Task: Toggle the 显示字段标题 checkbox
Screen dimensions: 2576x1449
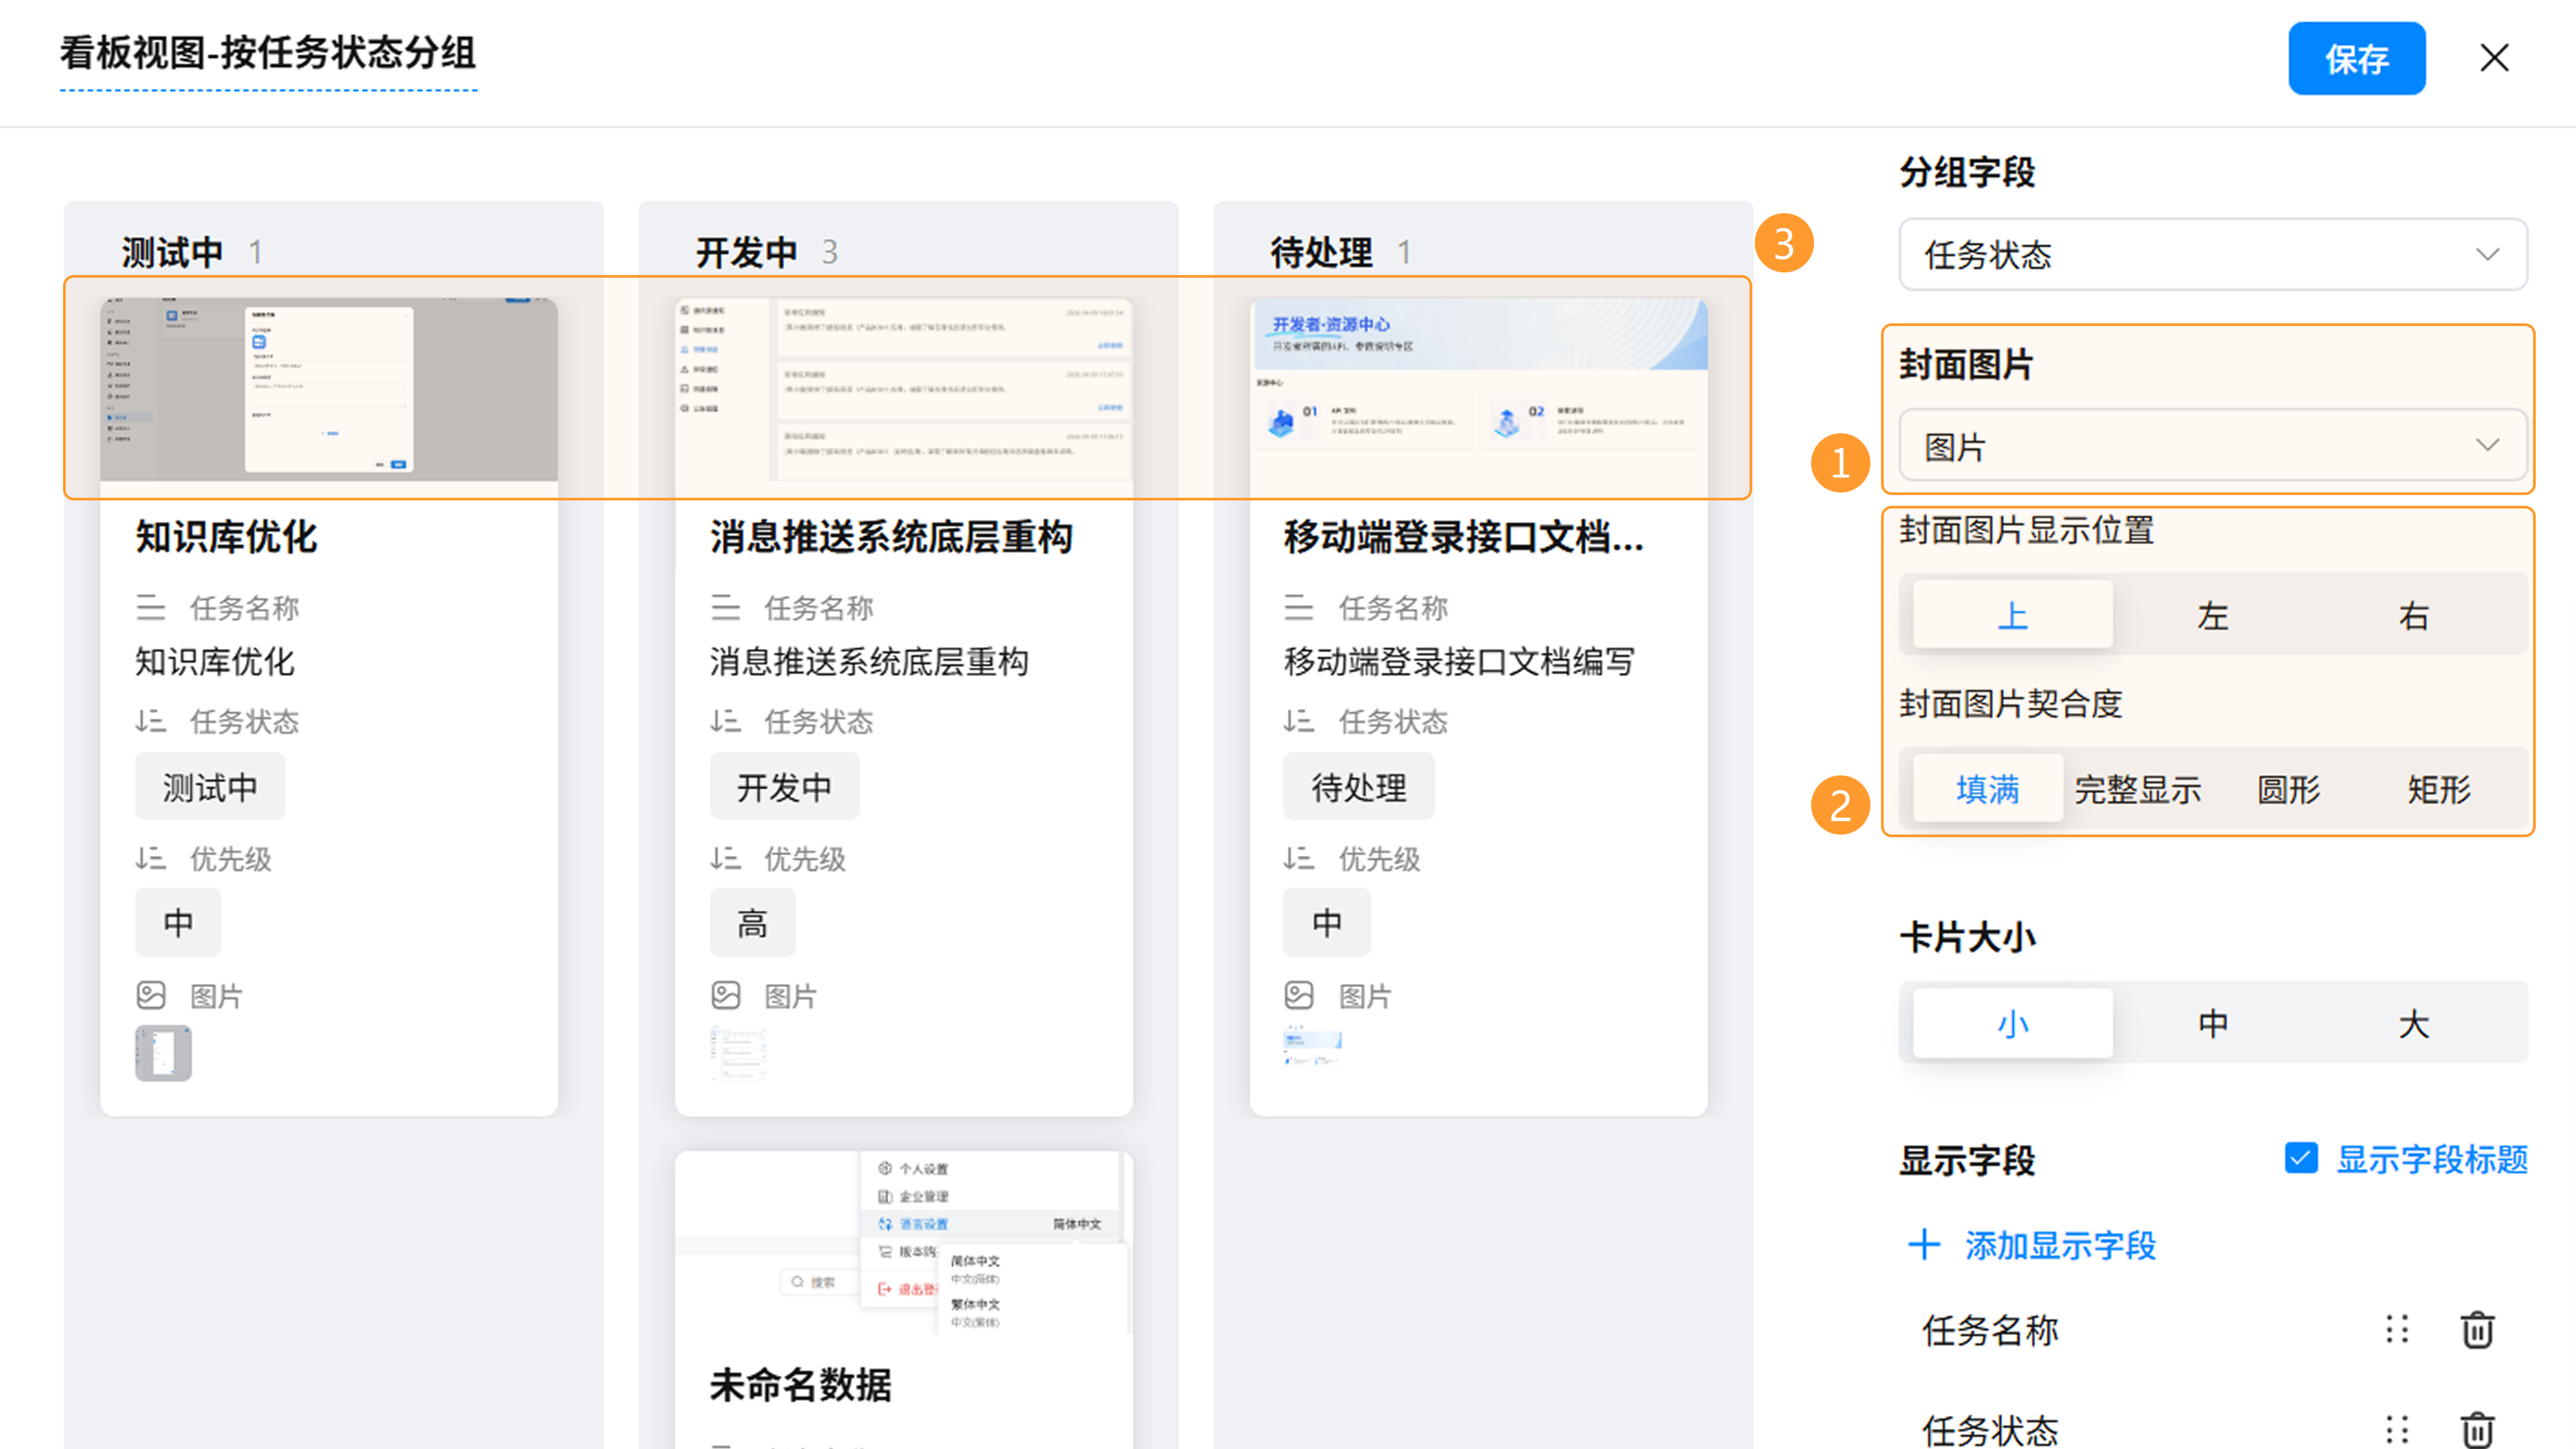Action: click(x=2300, y=1158)
